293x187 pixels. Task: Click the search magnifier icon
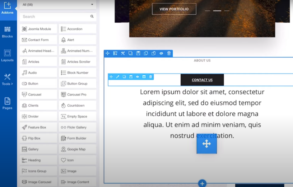[x=92, y=16]
